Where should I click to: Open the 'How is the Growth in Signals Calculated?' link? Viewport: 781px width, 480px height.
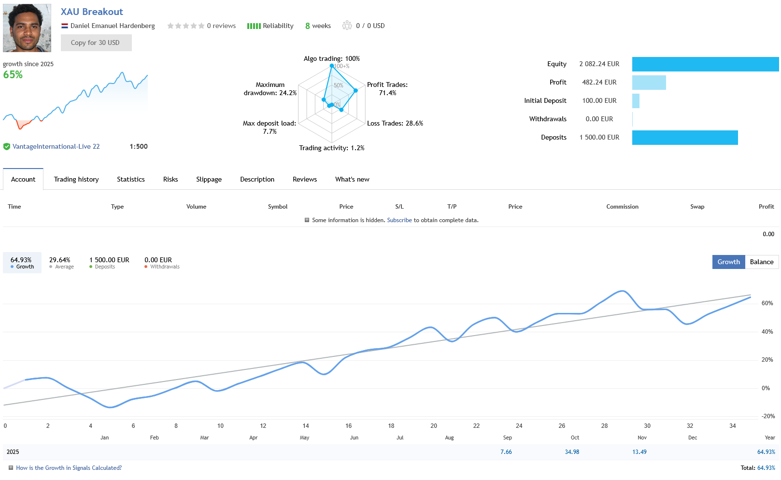69,467
